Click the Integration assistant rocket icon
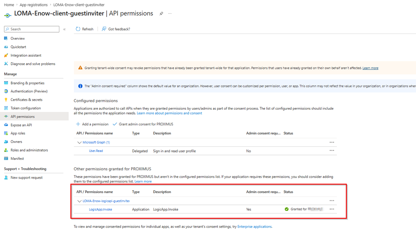The width and height of the screenshot is (416, 240). (6, 55)
